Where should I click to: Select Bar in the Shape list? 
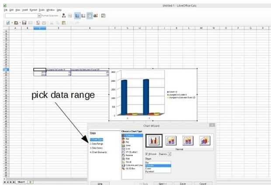(158, 163)
